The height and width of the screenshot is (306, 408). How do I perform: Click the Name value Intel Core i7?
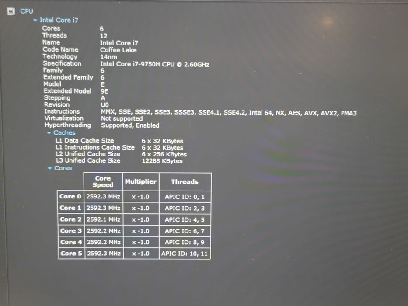119,43
